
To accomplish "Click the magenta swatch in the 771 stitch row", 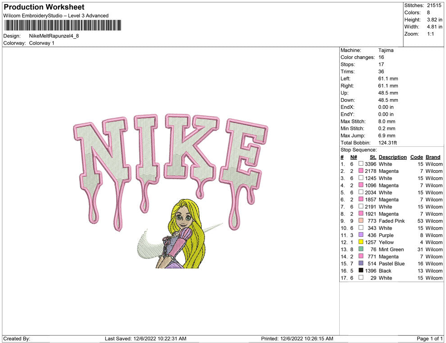I will 361,256.
